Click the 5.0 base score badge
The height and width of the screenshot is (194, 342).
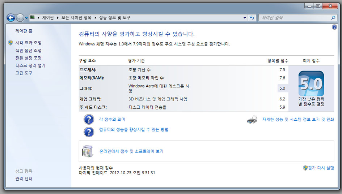pos(311,83)
